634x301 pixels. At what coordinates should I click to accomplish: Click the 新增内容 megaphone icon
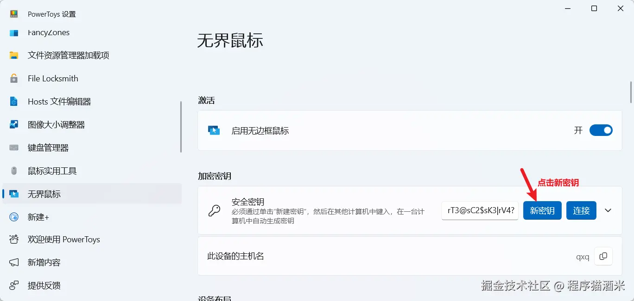pyautogui.click(x=14, y=263)
